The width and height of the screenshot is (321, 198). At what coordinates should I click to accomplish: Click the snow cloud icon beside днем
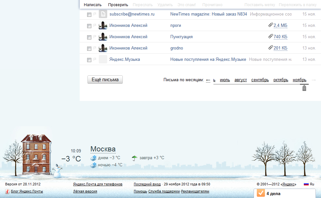click(94, 158)
